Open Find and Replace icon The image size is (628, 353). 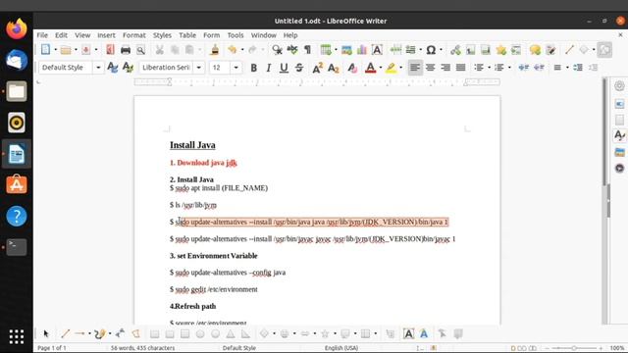277,50
